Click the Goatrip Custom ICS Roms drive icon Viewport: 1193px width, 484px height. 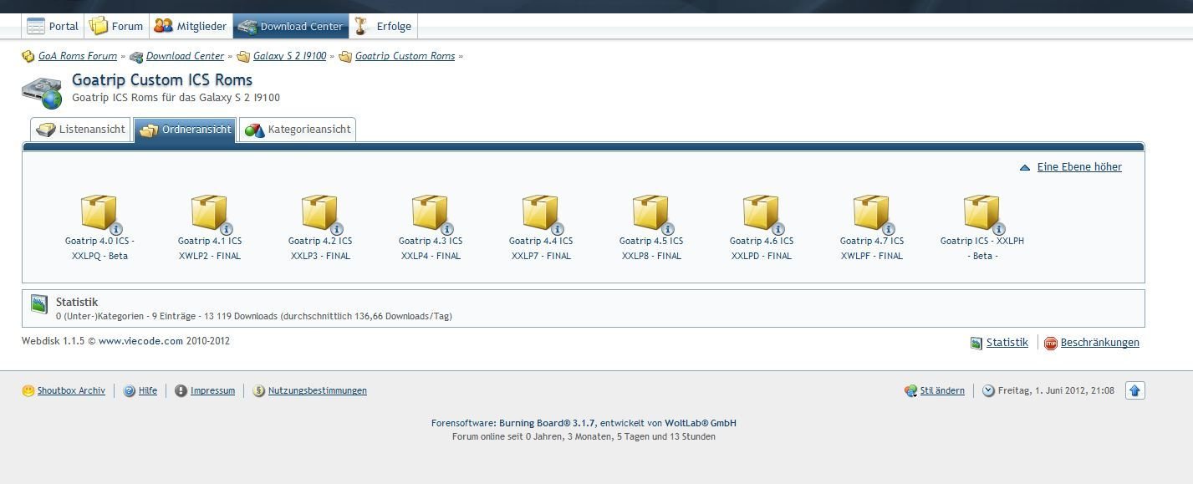42,92
